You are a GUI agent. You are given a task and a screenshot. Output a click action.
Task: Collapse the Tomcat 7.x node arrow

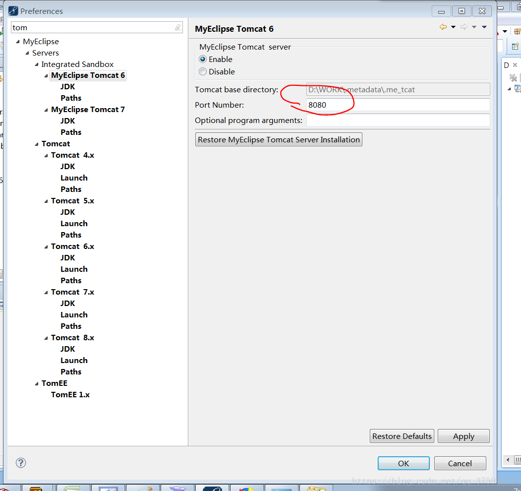point(46,293)
